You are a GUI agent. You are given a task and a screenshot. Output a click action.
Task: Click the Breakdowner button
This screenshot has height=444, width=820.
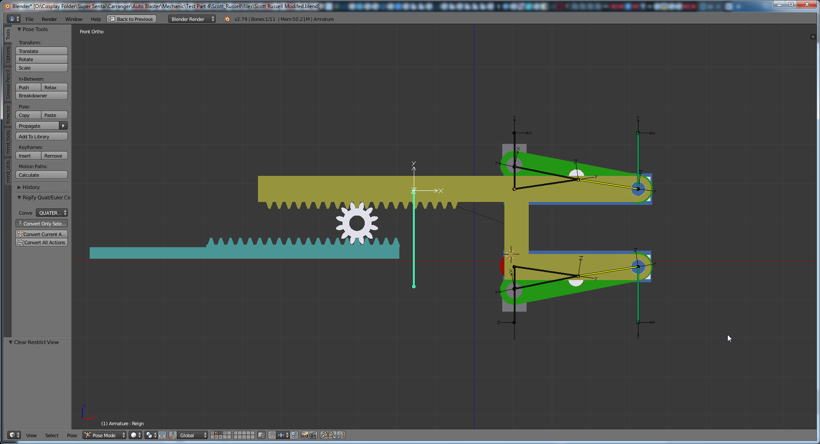41,96
